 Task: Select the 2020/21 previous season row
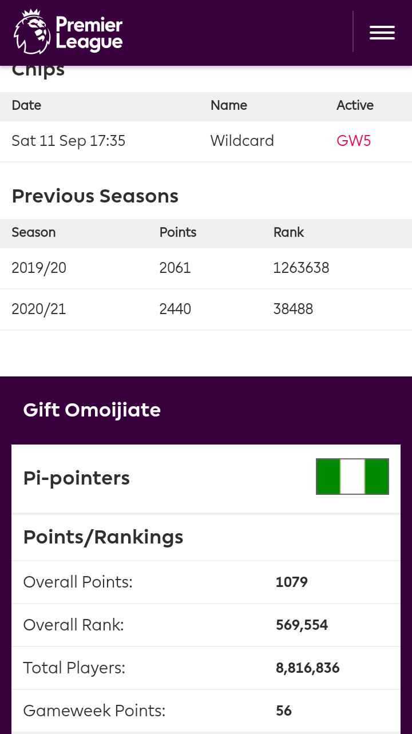click(x=206, y=310)
